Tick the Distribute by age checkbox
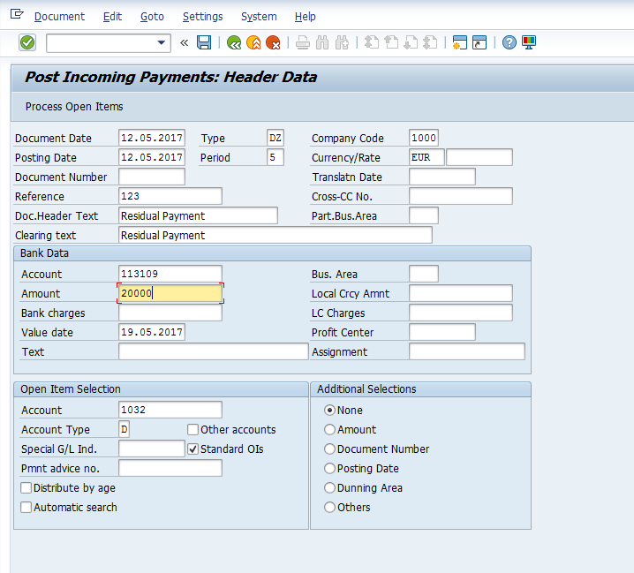 (26, 488)
